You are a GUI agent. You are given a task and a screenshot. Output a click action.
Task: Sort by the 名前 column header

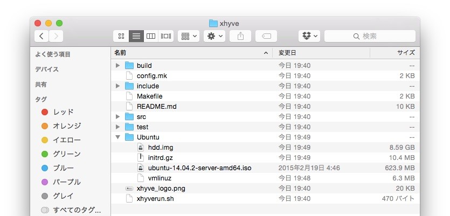192,53
